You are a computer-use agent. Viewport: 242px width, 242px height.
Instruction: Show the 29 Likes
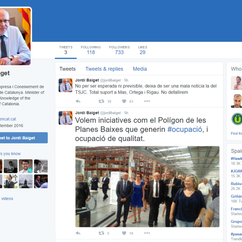[x=143, y=50]
